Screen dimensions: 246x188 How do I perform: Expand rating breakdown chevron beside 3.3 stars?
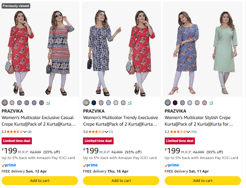25,132
